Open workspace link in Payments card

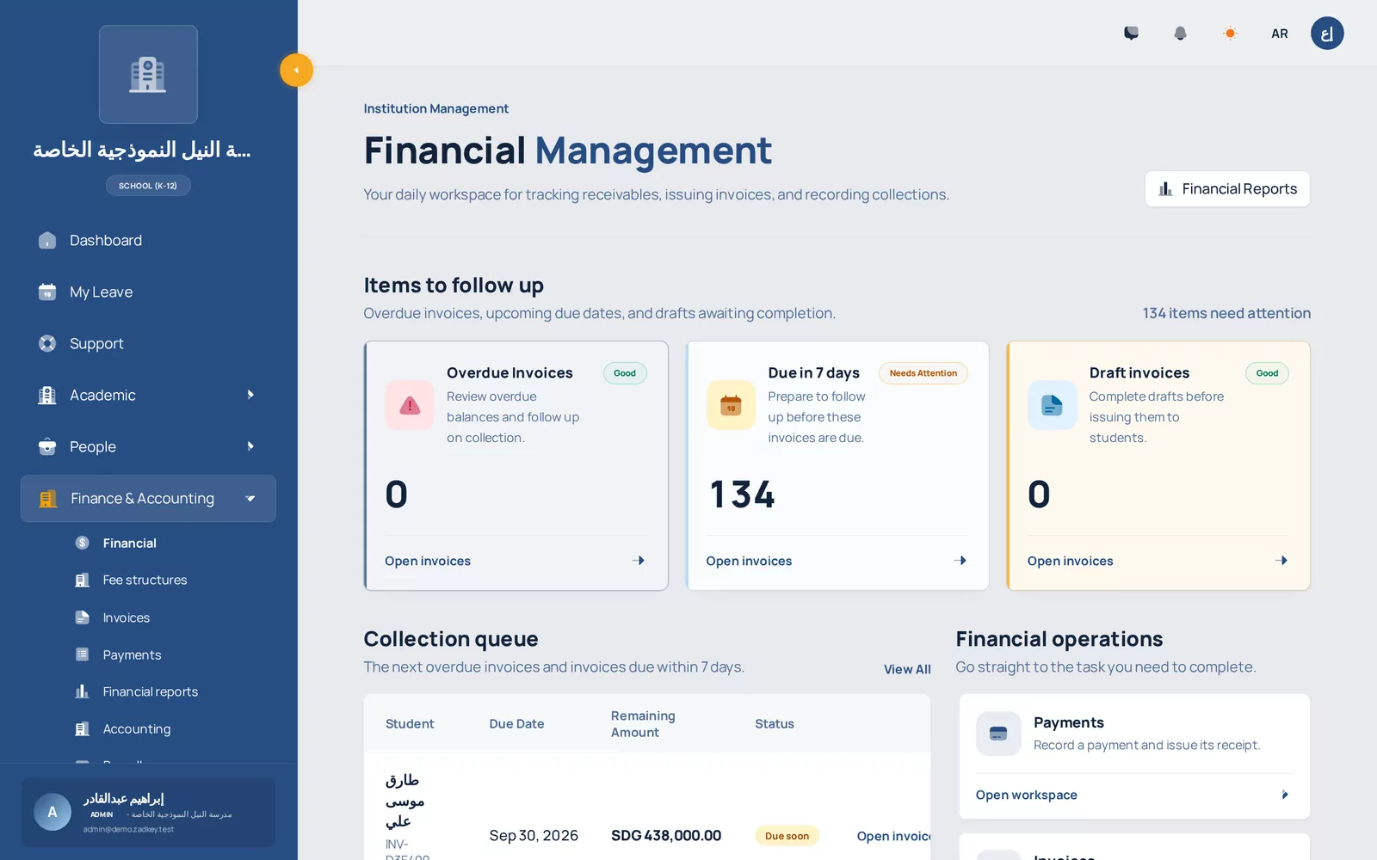click(1026, 795)
